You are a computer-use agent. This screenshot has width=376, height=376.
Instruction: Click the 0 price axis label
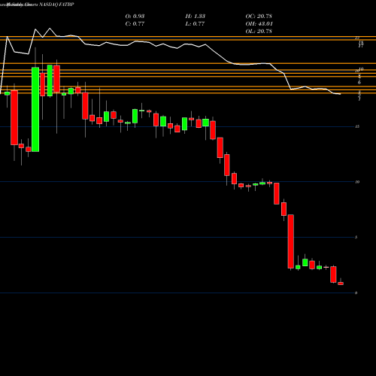[356, 293]
